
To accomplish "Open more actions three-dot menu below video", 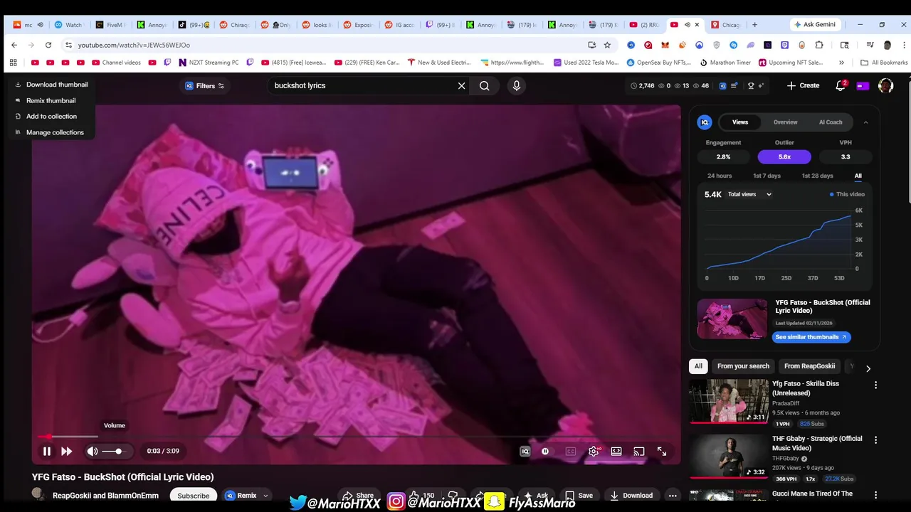I will (673, 496).
